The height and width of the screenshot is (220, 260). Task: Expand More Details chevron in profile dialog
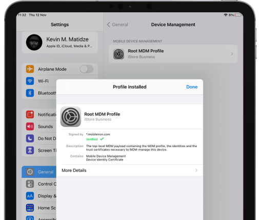pyautogui.click(x=196, y=170)
